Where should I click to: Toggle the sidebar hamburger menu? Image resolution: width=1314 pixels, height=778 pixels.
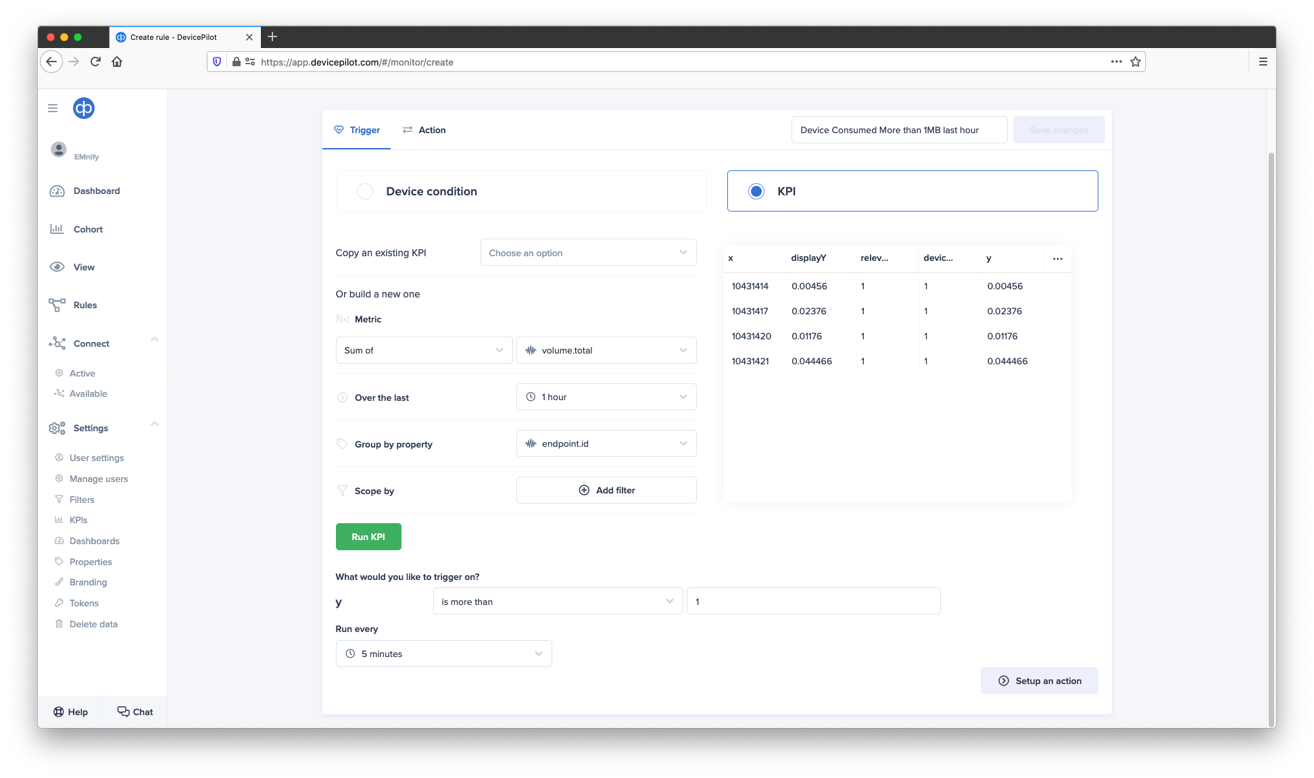[x=53, y=108]
